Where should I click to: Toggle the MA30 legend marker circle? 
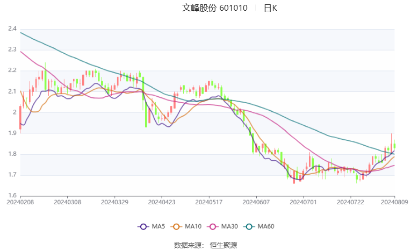213,226
